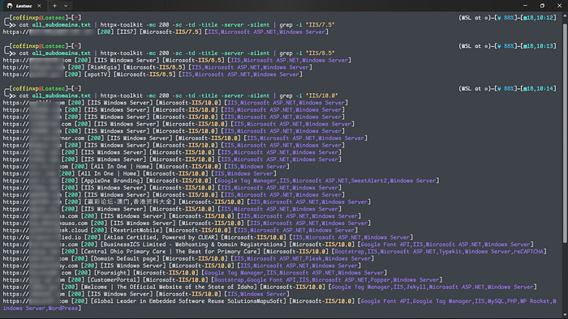Image resolution: width=568 pixels, height=319 pixels.
Task: Click the [IIS7] title text
Action: coord(126,32)
